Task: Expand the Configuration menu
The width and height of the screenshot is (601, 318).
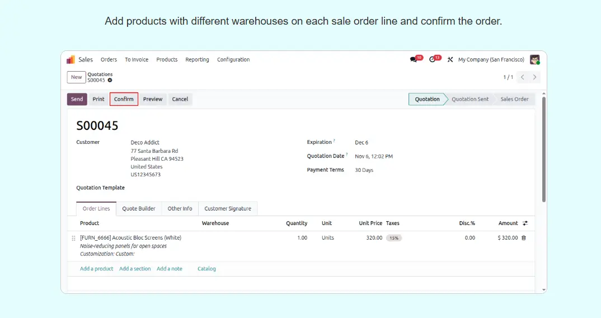Action: (x=233, y=59)
